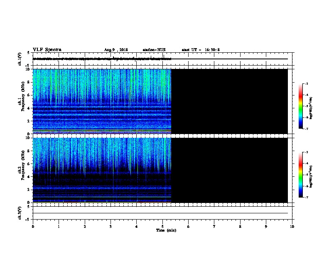Screen dimensions: 329x254
Task: Click the time axis tick label '5'
Action: tap(162, 226)
